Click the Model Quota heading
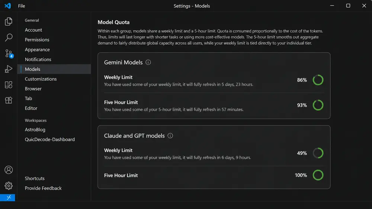372x209 pixels. pos(113,22)
